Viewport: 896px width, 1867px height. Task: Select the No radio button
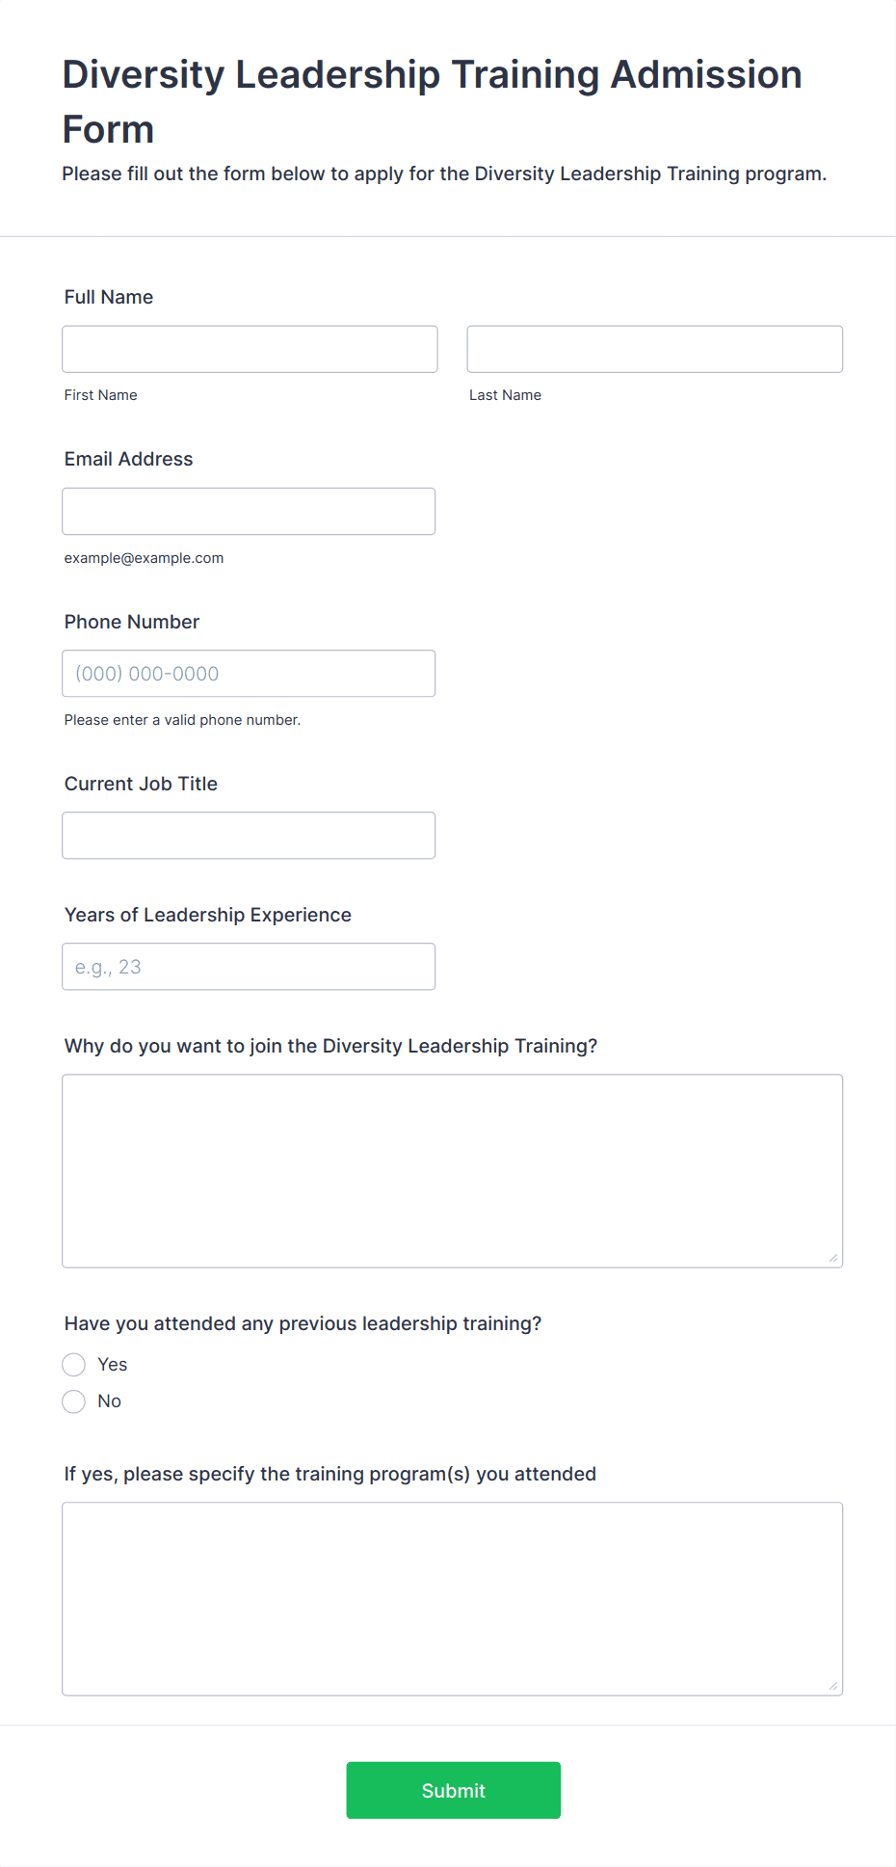pyautogui.click(x=74, y=1401)
